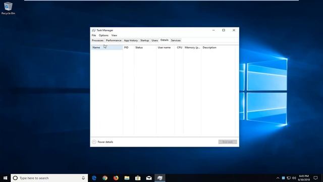The width and height of the screenshot is (323, 182).
Task: Select the Details tab
Action: point(165,40)
